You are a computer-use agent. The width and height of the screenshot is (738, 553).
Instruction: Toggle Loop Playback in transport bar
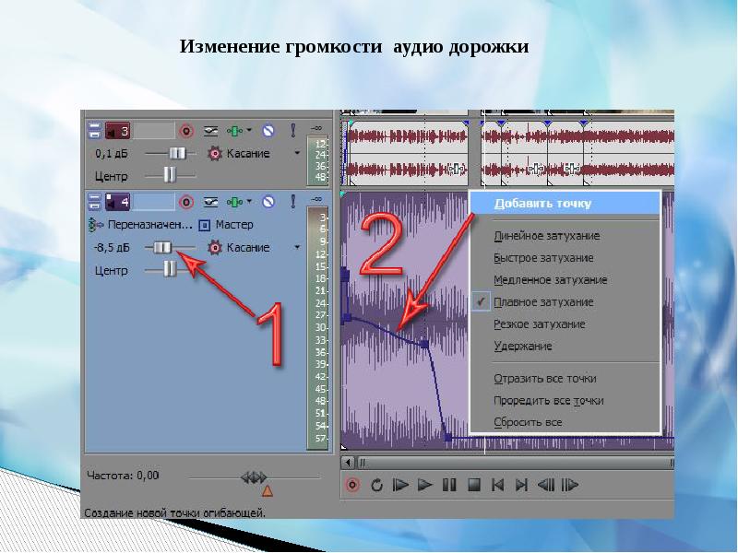coord(376,484)
